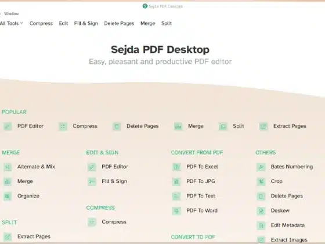Click the Organize icon
The image size is (325, 244).
click(x=8, y=196)
